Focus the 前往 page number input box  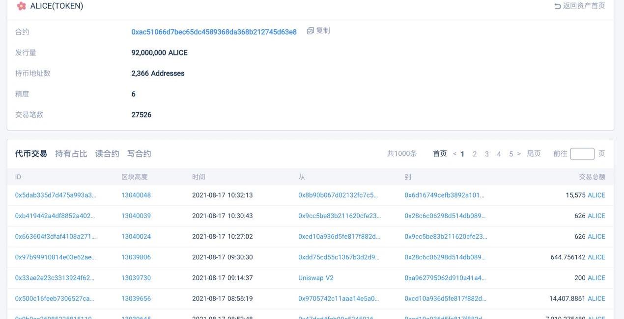tap(582, 154)
